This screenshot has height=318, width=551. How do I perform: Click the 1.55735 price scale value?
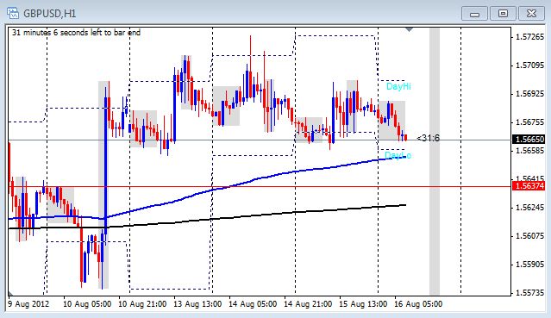(x=529, y=293)
